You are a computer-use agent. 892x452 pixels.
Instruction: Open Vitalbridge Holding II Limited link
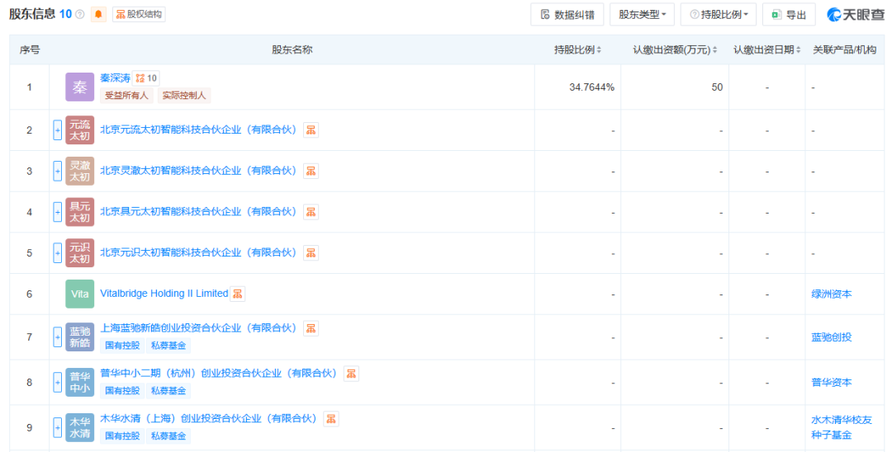164,294
